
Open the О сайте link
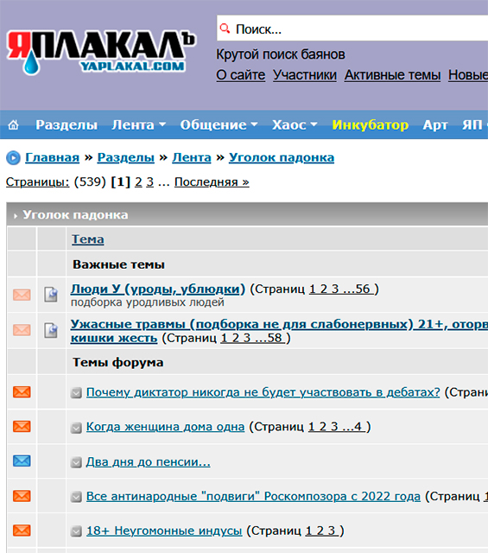(x=240, y=75)
